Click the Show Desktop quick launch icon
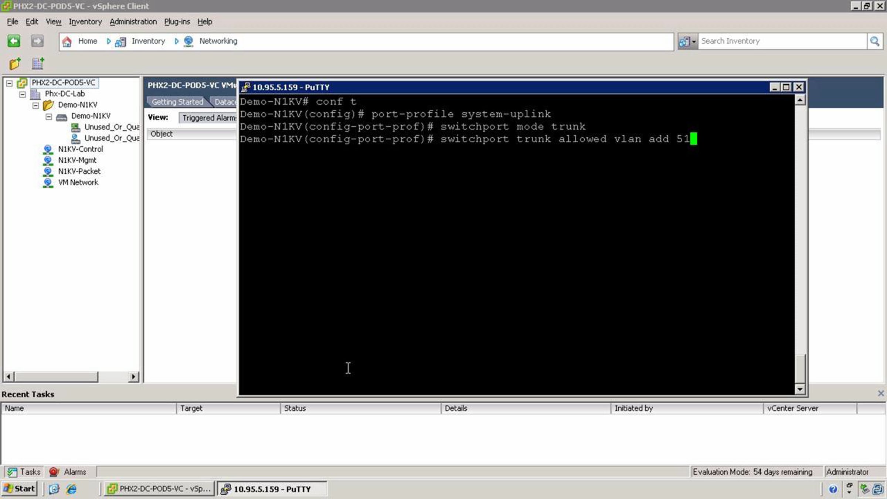This screenshot has height=499, width=887. point(54,489)
